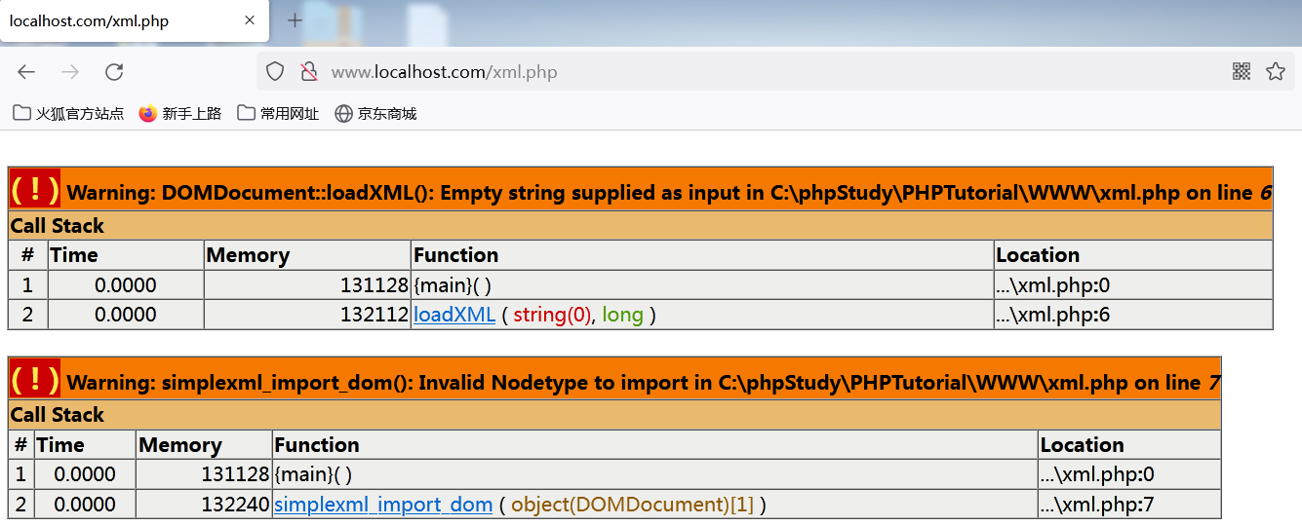Click the first warning exclamation icon
Image resolution: width=1302 pixels, height=526 pixels.
click(35, 189)
